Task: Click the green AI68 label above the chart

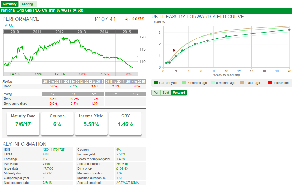Action: (9, 26)
